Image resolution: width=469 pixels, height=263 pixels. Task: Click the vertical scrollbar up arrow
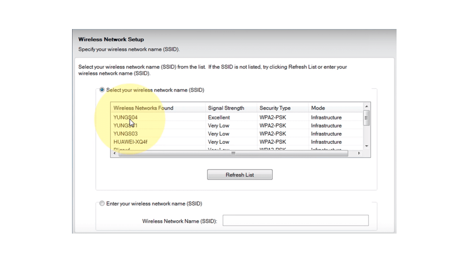click(x=366, y=106)
